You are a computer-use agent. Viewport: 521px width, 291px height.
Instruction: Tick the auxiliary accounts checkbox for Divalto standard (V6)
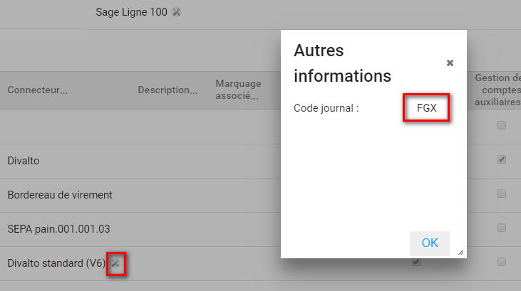502,262
